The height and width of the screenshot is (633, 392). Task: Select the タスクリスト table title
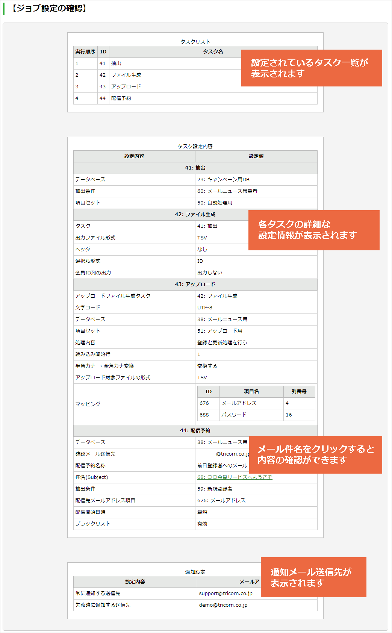coord(195,42)
